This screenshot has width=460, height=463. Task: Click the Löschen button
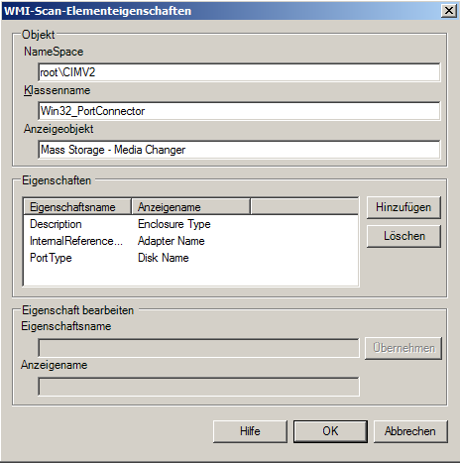coord(403,236)
